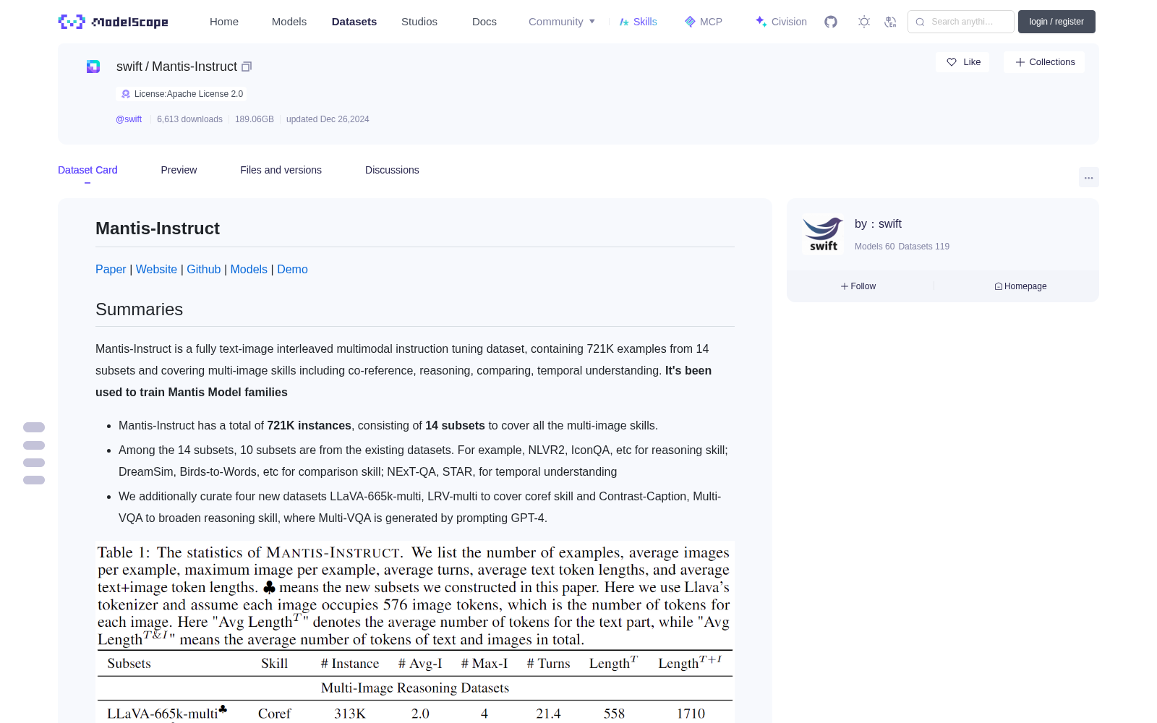Click the 'Mantis-Instruct' card heading

(x=158, y=228)
